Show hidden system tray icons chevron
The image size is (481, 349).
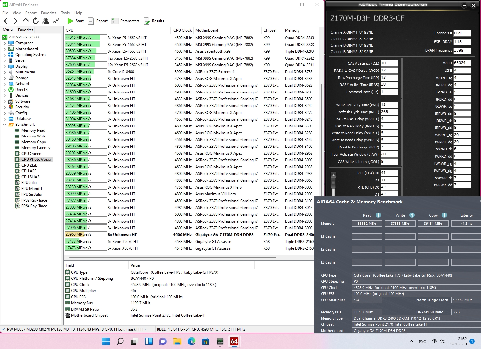point(411,341)
